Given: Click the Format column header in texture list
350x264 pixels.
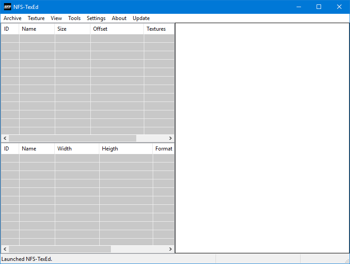Looking at the screenshot, I should pos(163,149).
